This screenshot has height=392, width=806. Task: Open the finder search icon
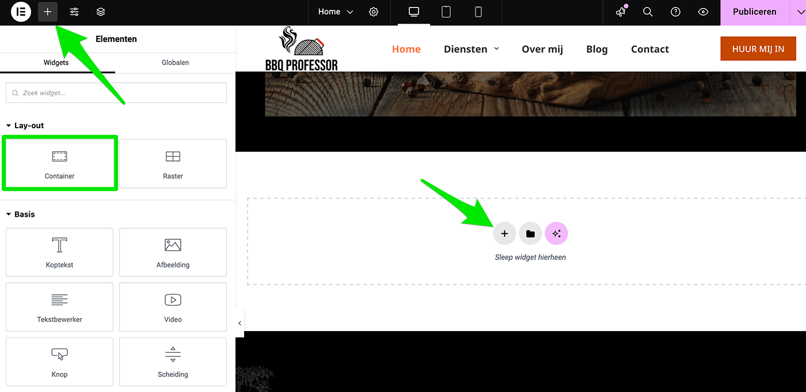[x=648, y=12]
